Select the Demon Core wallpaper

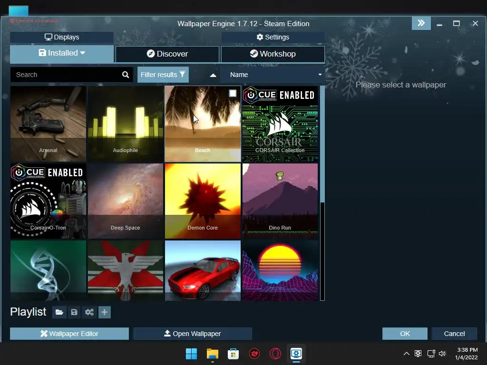(203, 201)
